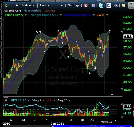Viewport: 134px width, 127px height.
Task: Click the Add Indicator button
Action: pyautogui.click(x=25, y=5)
